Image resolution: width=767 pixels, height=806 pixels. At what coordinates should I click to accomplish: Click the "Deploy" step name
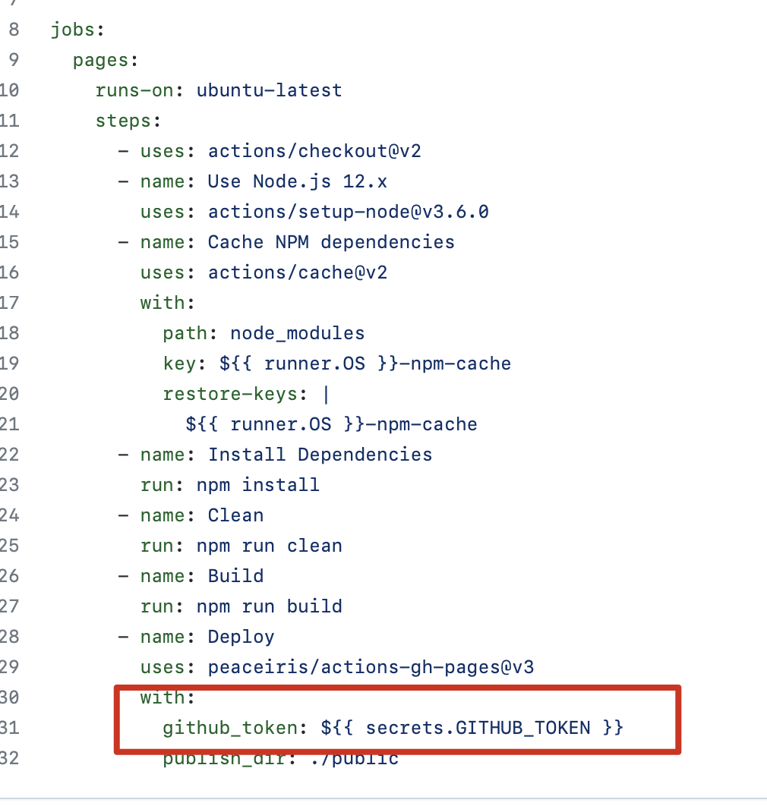coord(241,637)
